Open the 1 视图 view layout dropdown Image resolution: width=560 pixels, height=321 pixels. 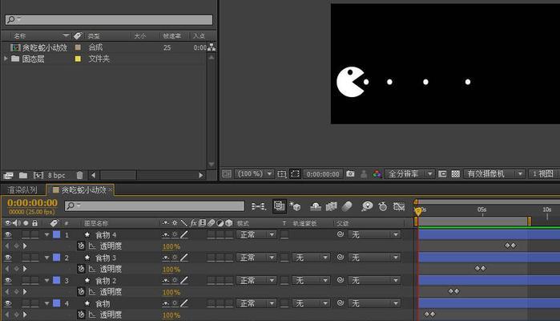[x=542, y=174]
